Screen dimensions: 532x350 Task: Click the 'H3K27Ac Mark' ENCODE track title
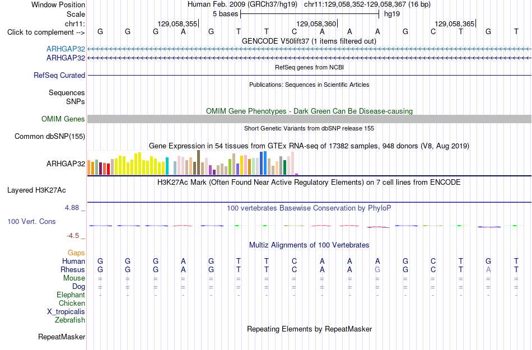[309, 183]
